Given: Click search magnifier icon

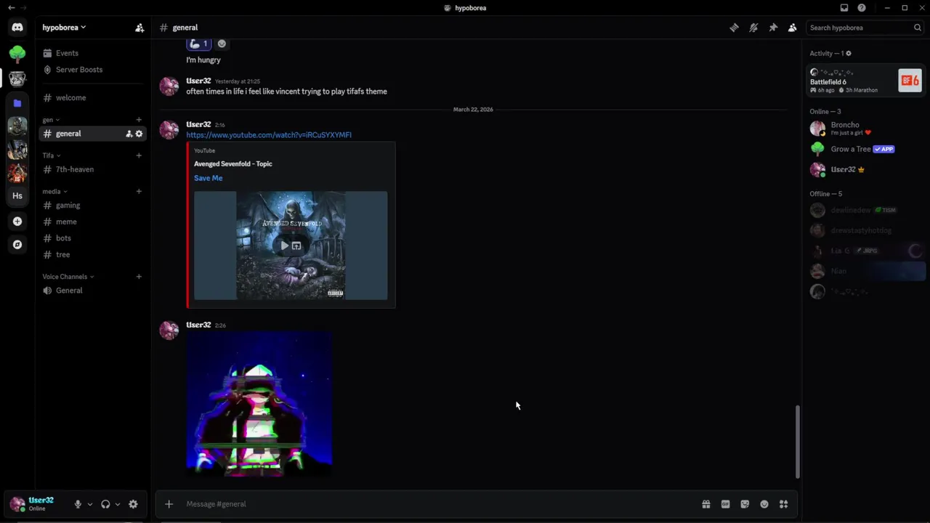Looking at the screenshot, I should (x=918, y=28).
